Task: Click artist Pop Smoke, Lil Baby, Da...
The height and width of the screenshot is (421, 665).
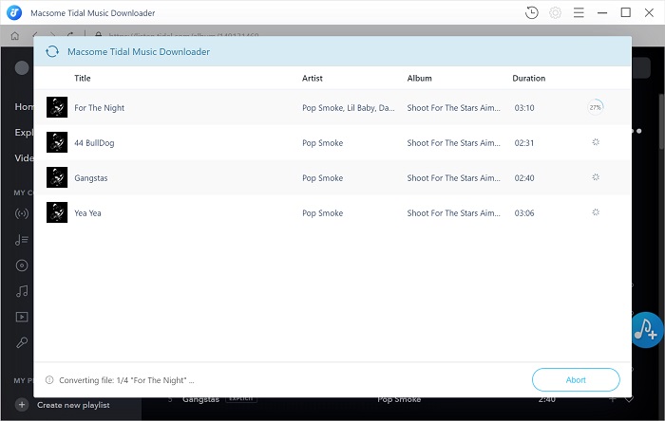Action: click(349, 108)
